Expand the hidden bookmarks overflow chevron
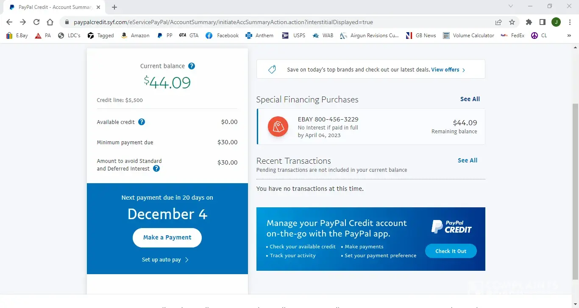This screenshot has height=308, width=579. (x=569, y=36)
